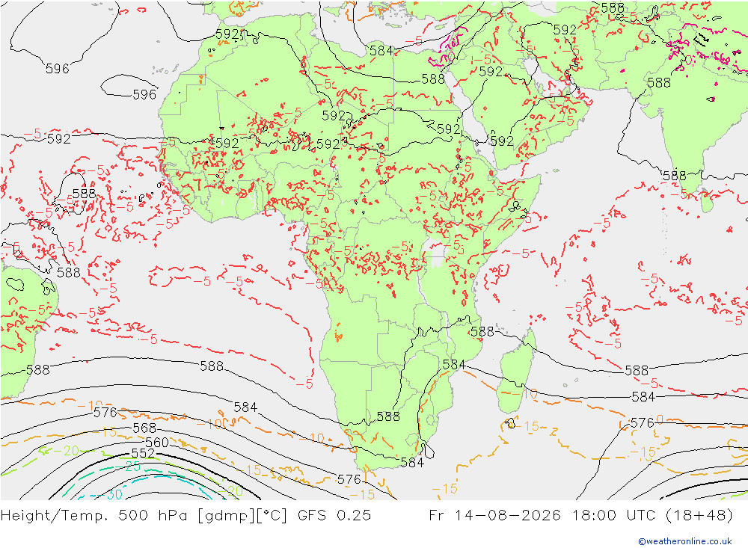The width and height of the screenshot is (748, 548).
Task: Click the 'GFS 0.25' model label
Action: point(334,515)
